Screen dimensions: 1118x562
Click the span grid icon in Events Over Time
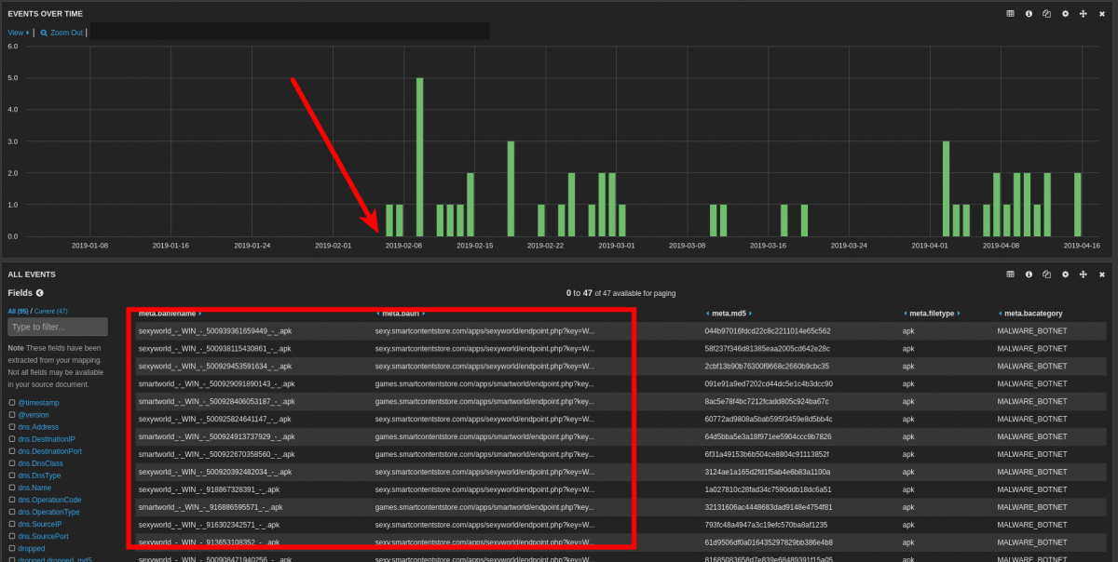click(1010, 14)
